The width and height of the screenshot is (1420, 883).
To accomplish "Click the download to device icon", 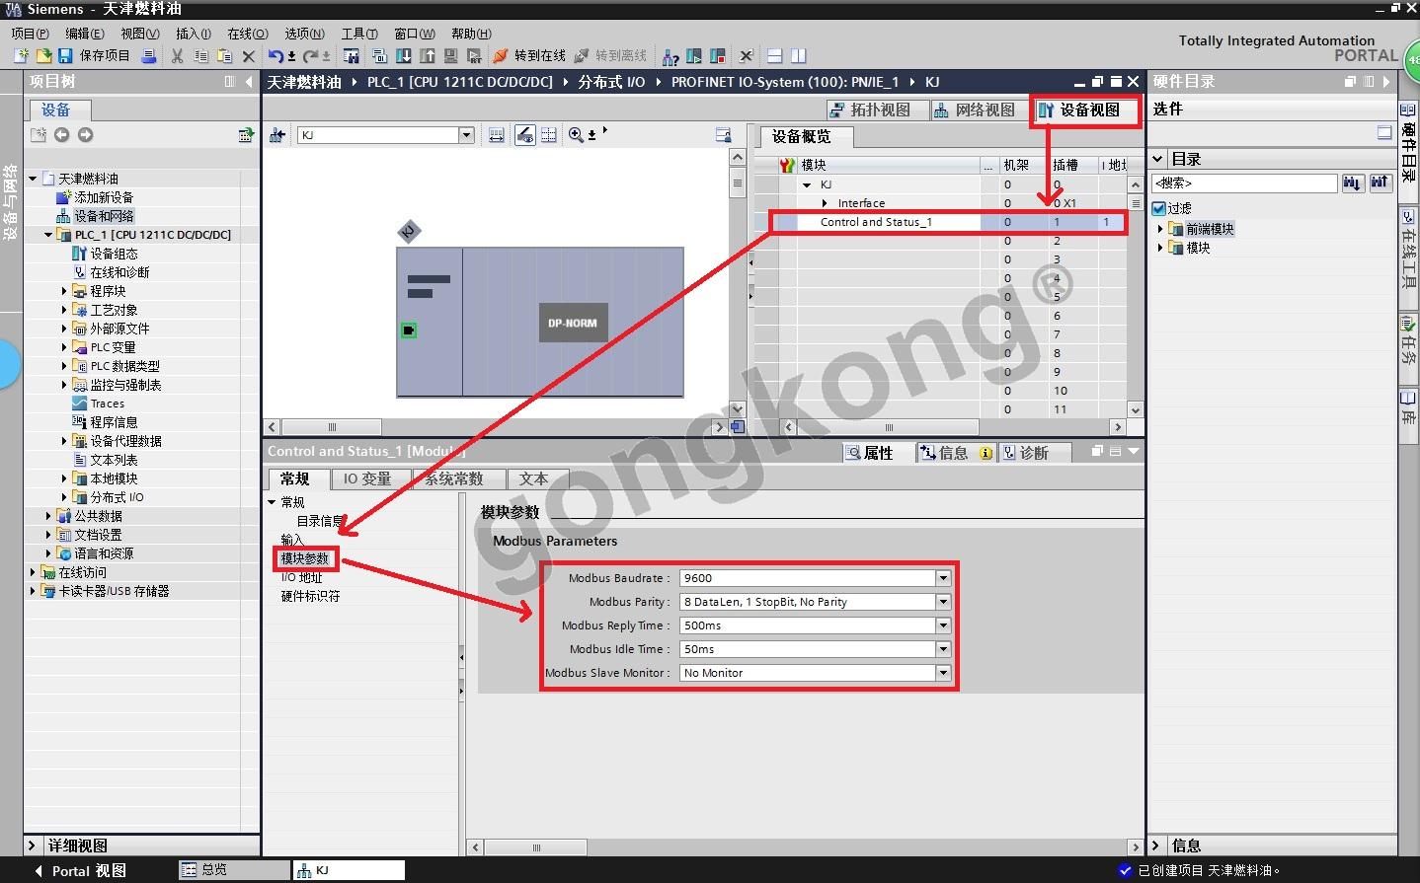I will pyautogui.click(x=404, y=56).
